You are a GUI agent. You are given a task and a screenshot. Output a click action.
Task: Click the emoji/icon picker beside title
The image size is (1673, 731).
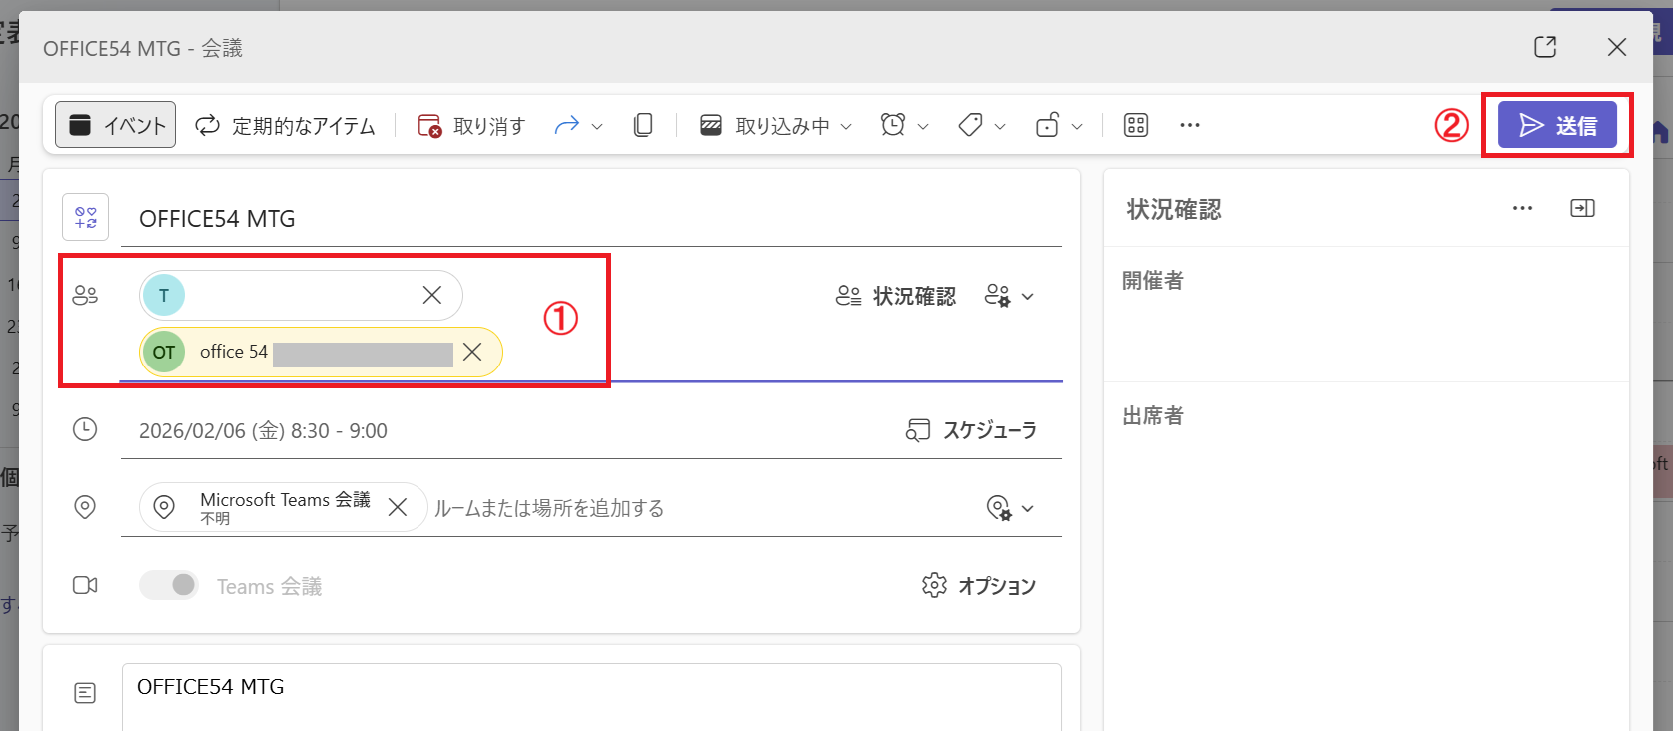click(86, 217)
